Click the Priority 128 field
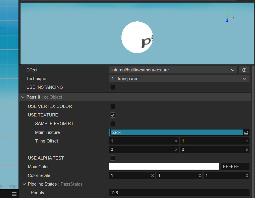The image size is (255, 198). pos(179,193)
